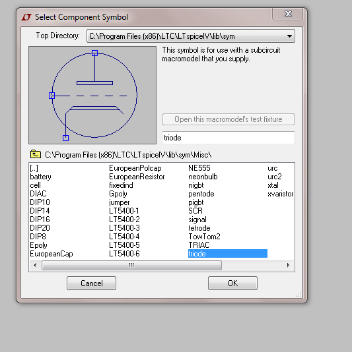The image size is (352, 352).
Task: Select the nigbt symbol
Action: click(196, 185)
